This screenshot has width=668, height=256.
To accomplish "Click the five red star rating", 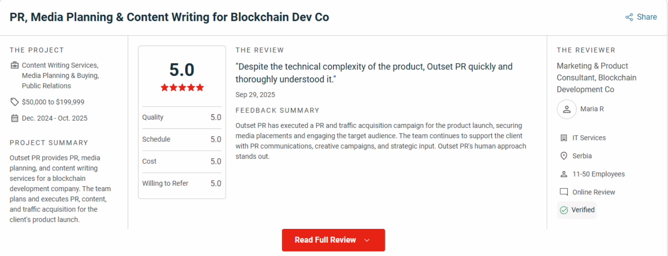I will 182,88.
